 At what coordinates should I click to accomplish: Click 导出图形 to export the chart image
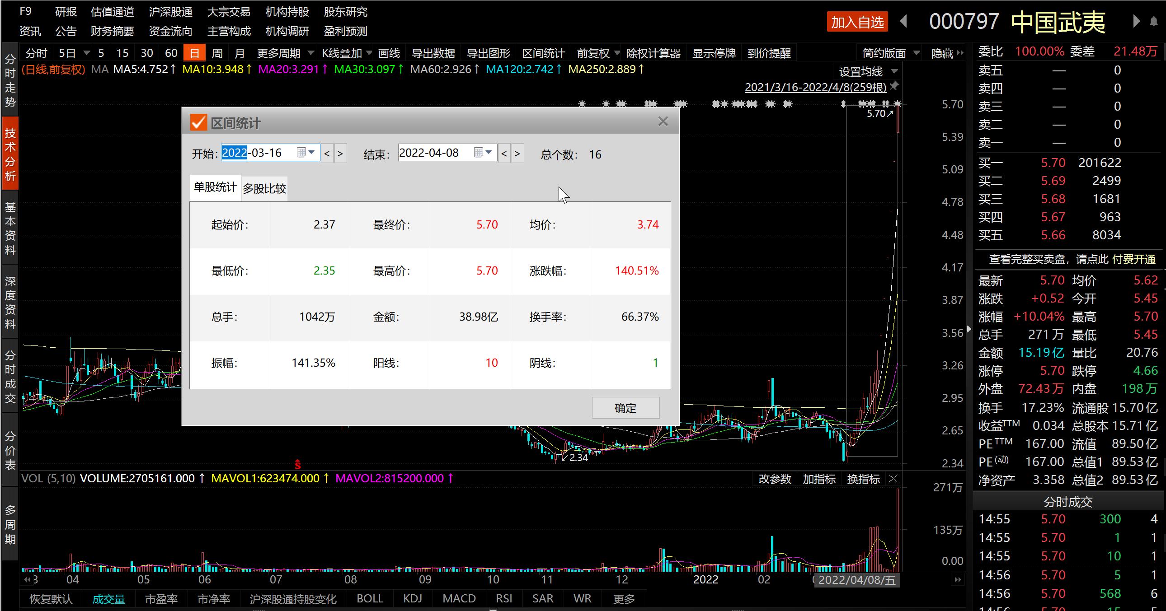488,53
